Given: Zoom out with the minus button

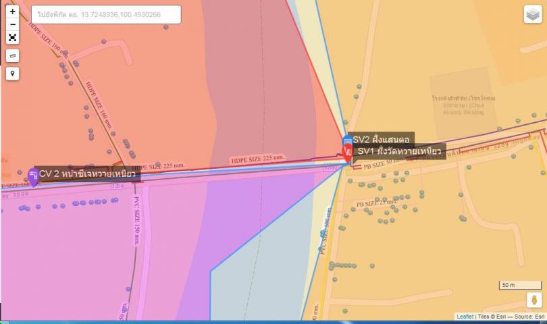Looking at the screenshot, I should tap(12, 24).
